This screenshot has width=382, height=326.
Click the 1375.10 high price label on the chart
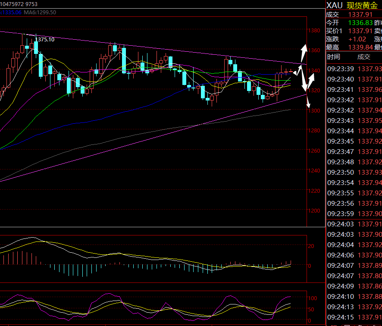(45, 40)
